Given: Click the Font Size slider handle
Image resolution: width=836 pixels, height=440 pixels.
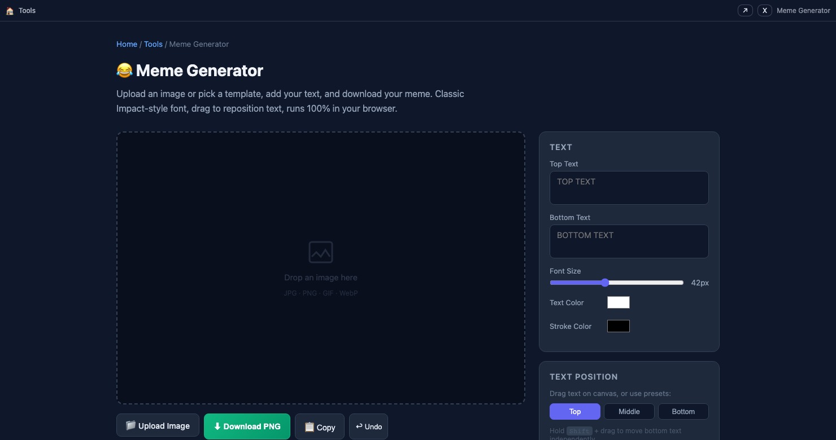Looking at the screenshot, I should 605,283.
